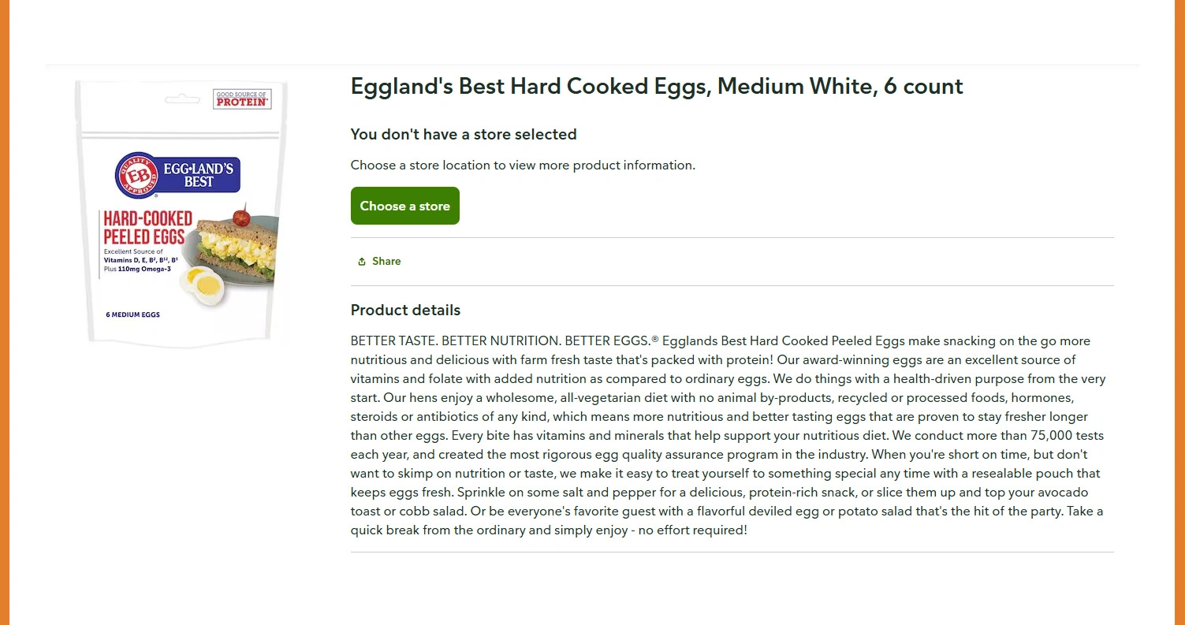The image size is (1185, 625).
Task: Click the hang hole atop the pouch
Action: 181,99
